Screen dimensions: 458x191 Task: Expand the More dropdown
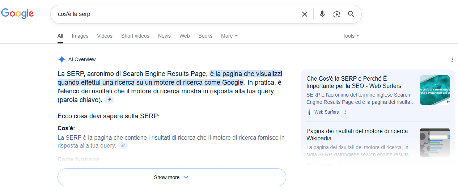(x=229, y=36)
